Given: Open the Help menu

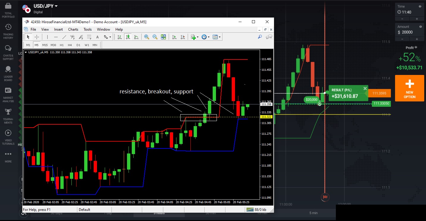Looking at the screenshot, I should coord(119,29).
